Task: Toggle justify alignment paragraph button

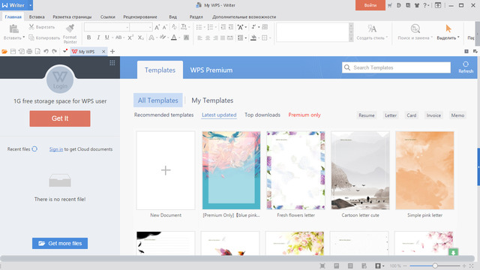Action: tap(223, 37)
